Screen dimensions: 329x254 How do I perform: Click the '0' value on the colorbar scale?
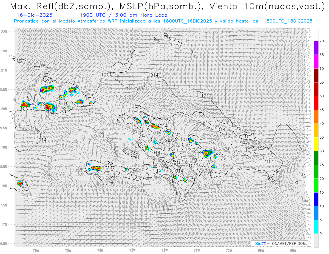[321, 233]
